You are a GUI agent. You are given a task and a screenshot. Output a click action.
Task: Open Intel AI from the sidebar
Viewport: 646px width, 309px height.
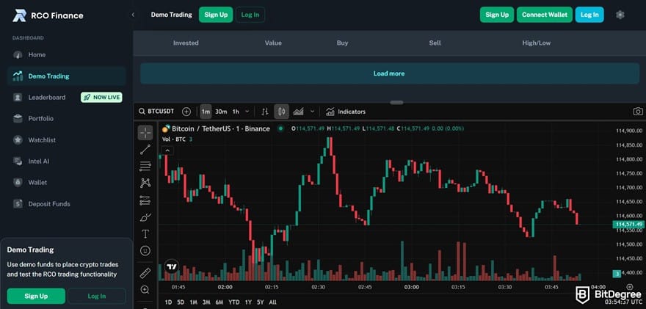pos(39,161)
